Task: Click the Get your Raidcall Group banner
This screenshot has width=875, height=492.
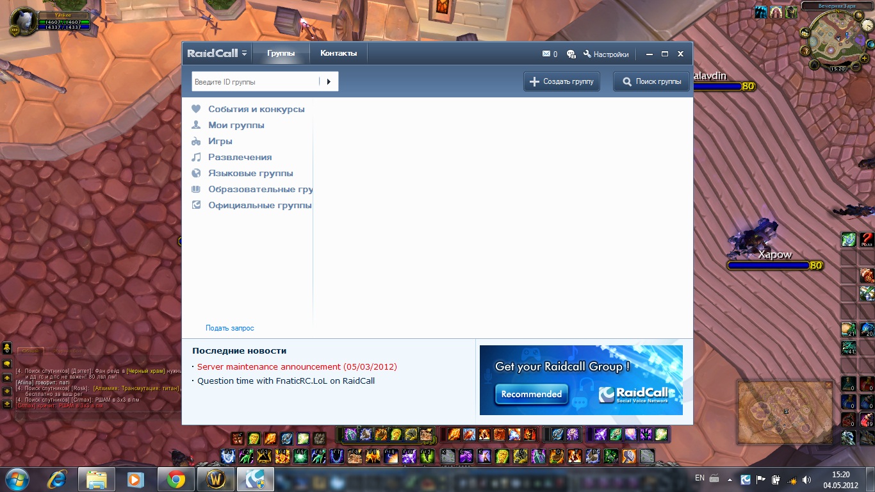Action: 581,380
